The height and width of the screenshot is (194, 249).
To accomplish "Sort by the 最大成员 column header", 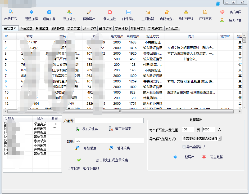I will click(x=117, y=36).
